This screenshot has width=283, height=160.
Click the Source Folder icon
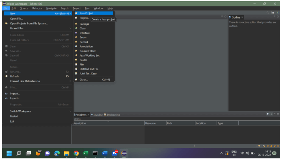(x=76, y=51)
